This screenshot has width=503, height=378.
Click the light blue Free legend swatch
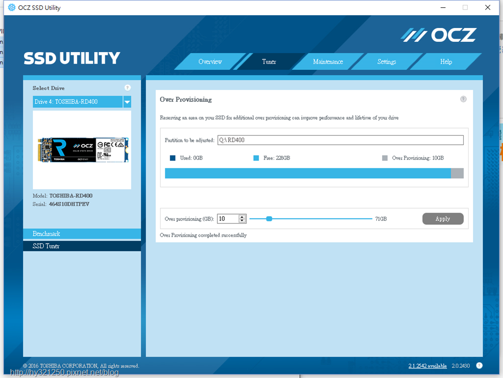coord(256,158)
